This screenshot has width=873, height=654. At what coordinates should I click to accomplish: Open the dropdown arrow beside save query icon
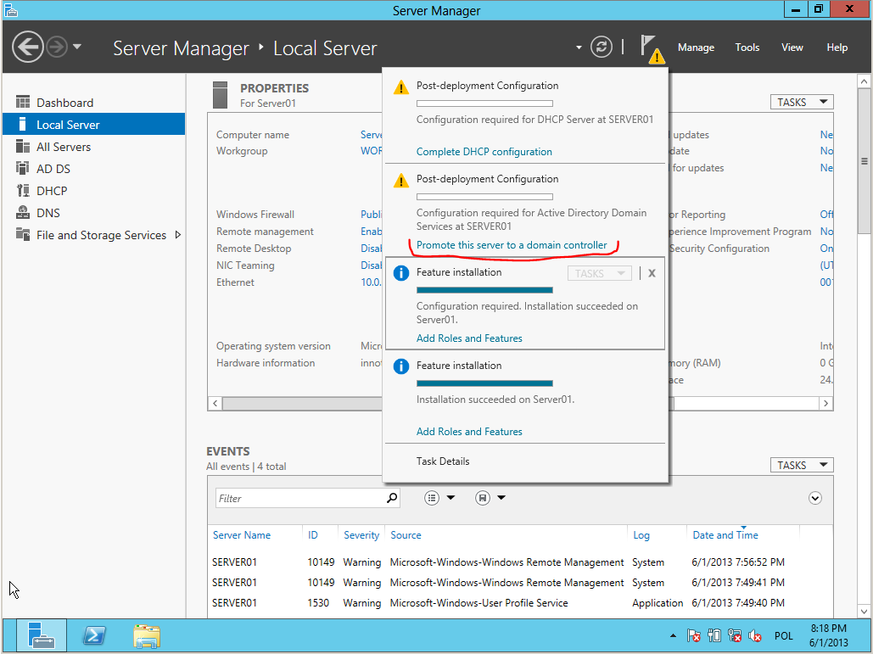tap(501, 498)
